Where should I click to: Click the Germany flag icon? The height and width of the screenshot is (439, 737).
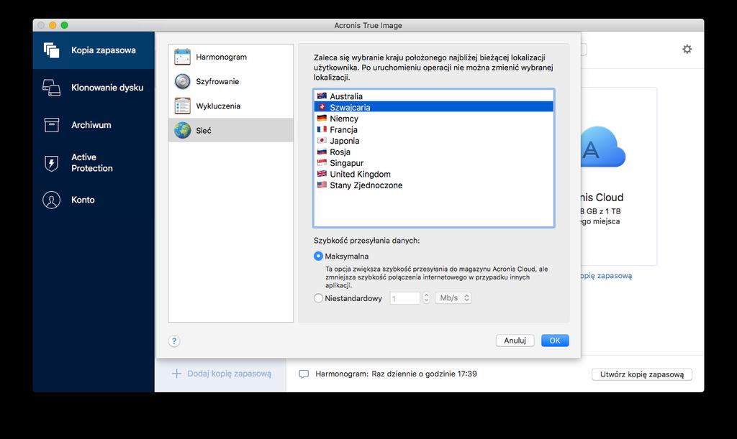pyautogui.click(x=322, y=118)
